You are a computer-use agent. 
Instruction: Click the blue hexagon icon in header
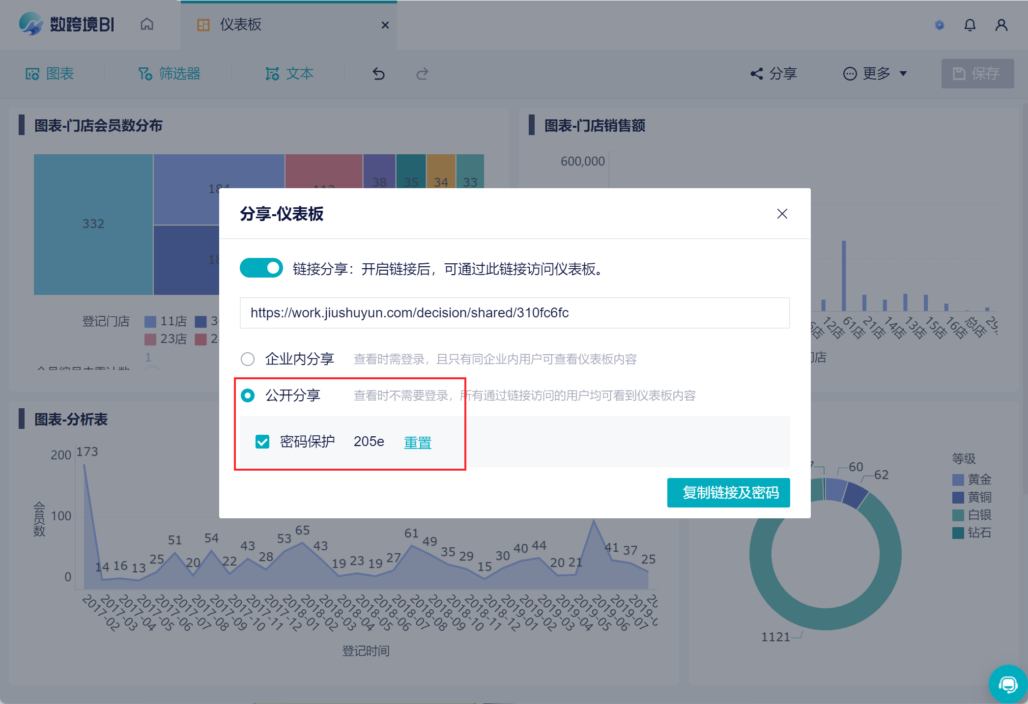pos(939,25)
